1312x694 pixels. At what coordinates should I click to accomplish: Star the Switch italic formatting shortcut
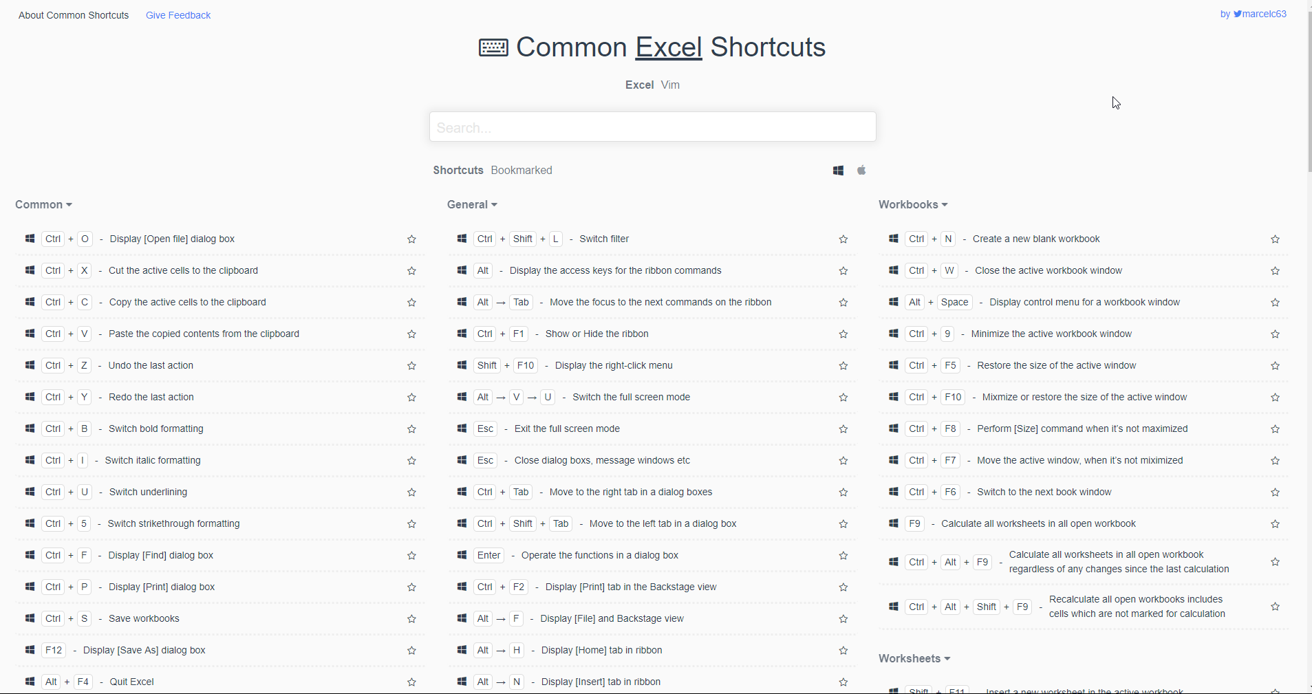pyautogui.click(x=411, y=461)
